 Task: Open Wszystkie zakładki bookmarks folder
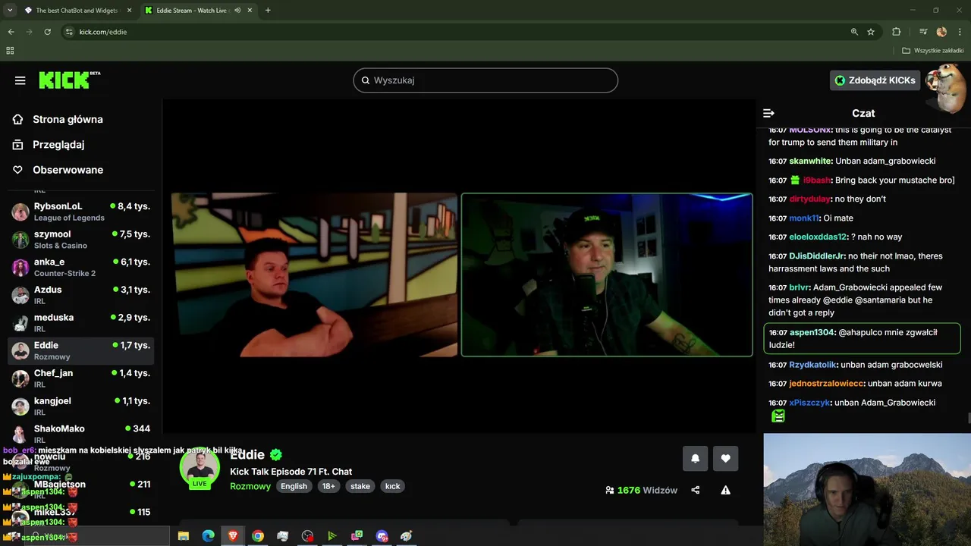pyautogui.click(x=932, y=51)
